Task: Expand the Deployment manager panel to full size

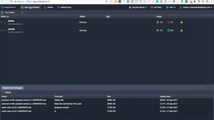Action: (x=211, y=87)
